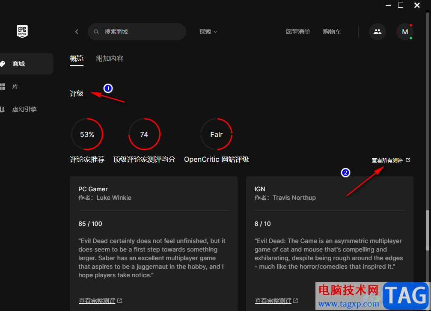Open the M profile avatar menu
The image size is (431, 311).
(404, 32)
